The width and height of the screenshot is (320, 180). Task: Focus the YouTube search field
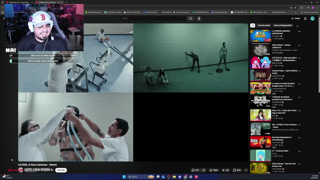[x=153, y=18]
